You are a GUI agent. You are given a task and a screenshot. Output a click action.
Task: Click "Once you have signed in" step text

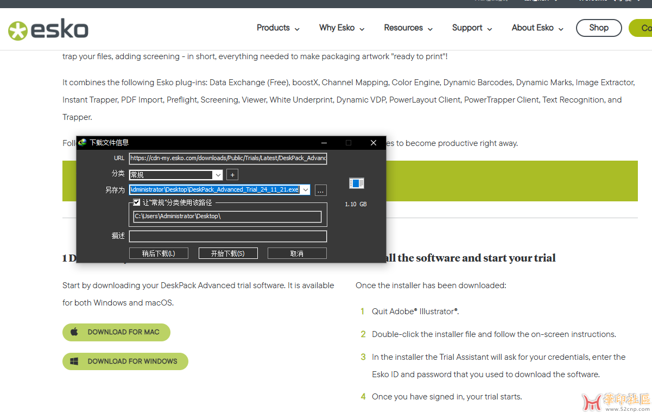447,397
